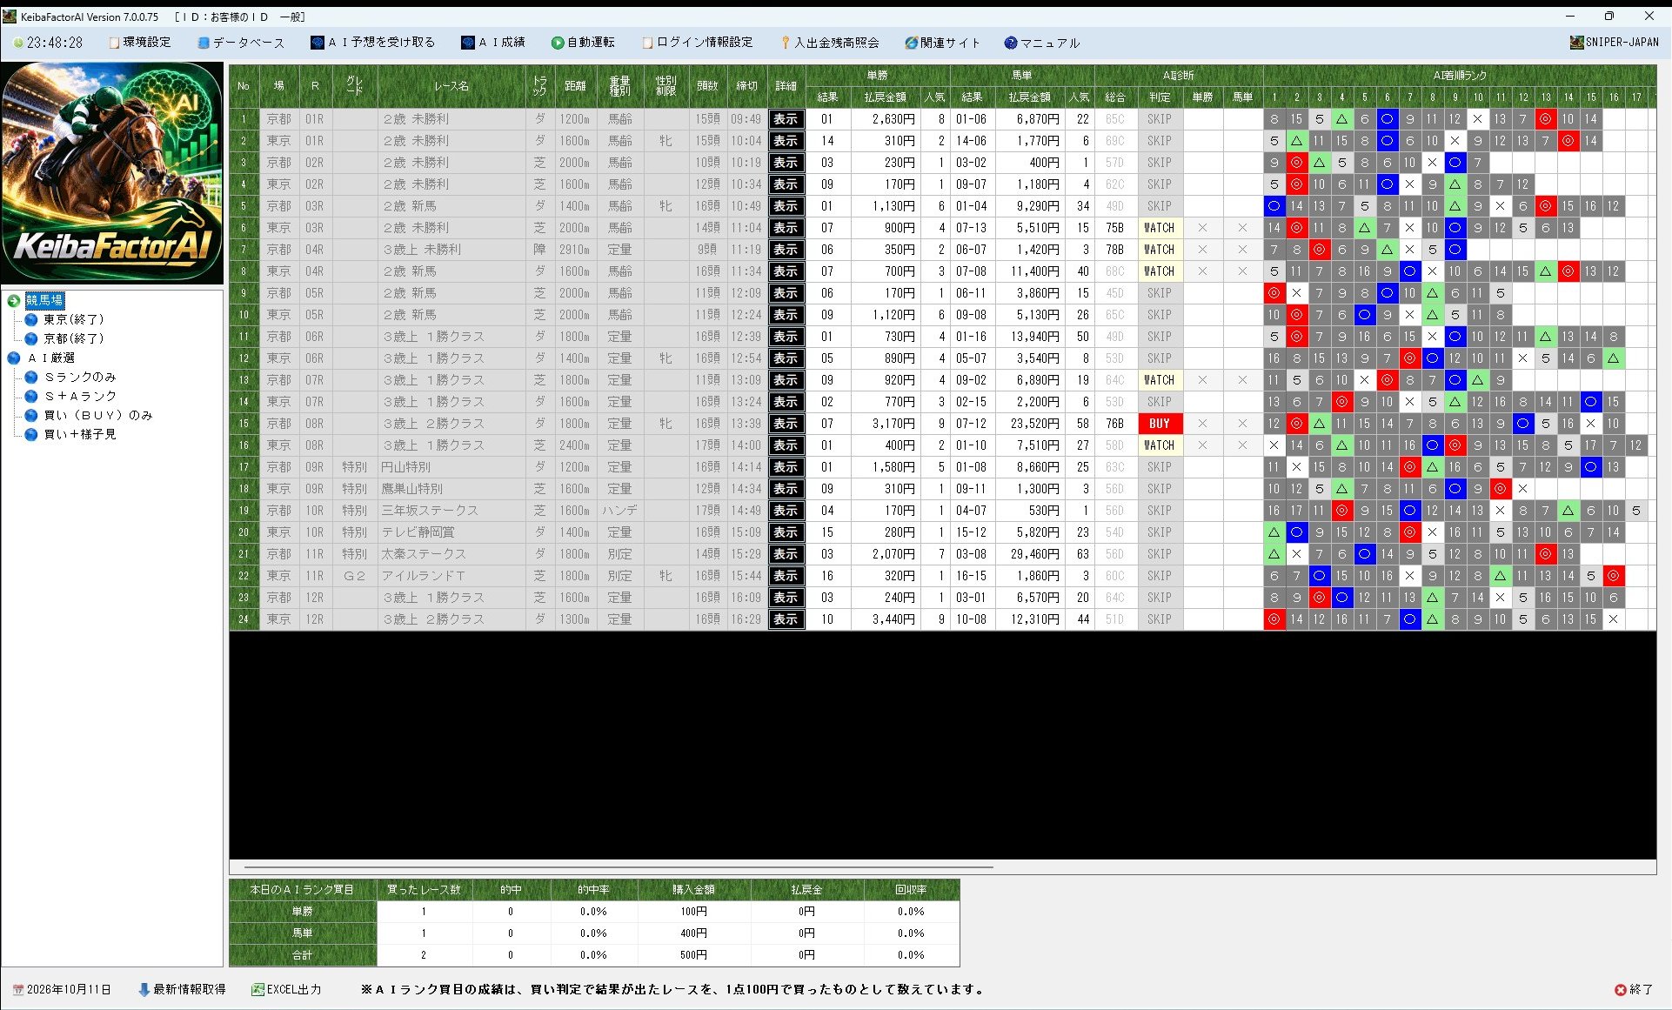Click the 締切 column header
The width and height of the screenshot is (1672, 1010).
click(746, 86)
